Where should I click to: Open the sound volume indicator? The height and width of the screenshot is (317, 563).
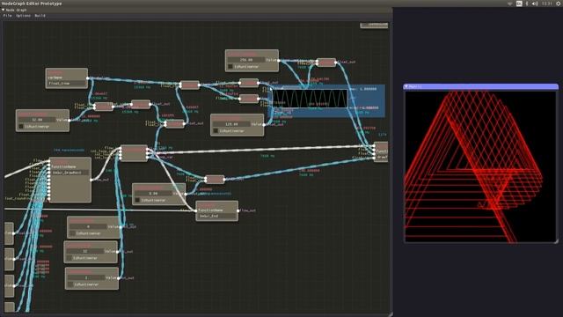click(x=535, y=4)
